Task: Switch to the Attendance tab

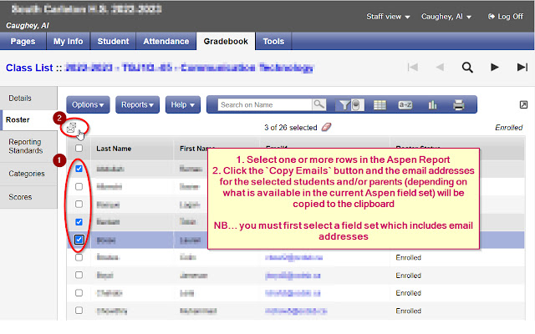Action: pos(166,41)
